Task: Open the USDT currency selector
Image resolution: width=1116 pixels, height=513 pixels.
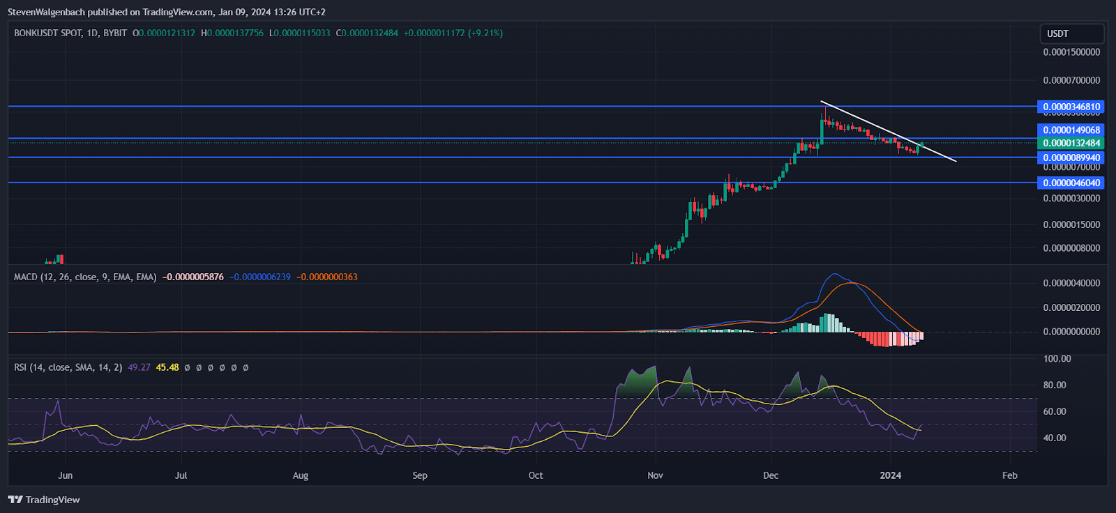Action: [1072, 33]
